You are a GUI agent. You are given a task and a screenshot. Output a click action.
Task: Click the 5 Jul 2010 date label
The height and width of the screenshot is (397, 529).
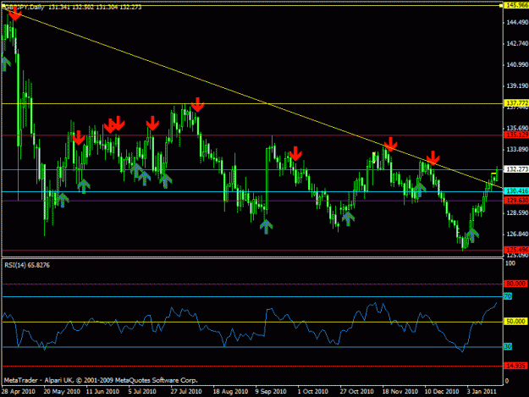point(142,391)
